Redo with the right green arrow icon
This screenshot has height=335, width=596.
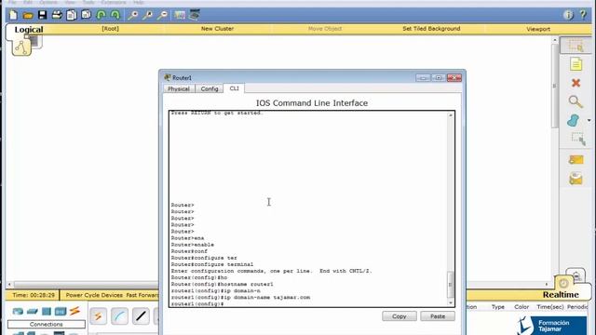tap(115, 15)
